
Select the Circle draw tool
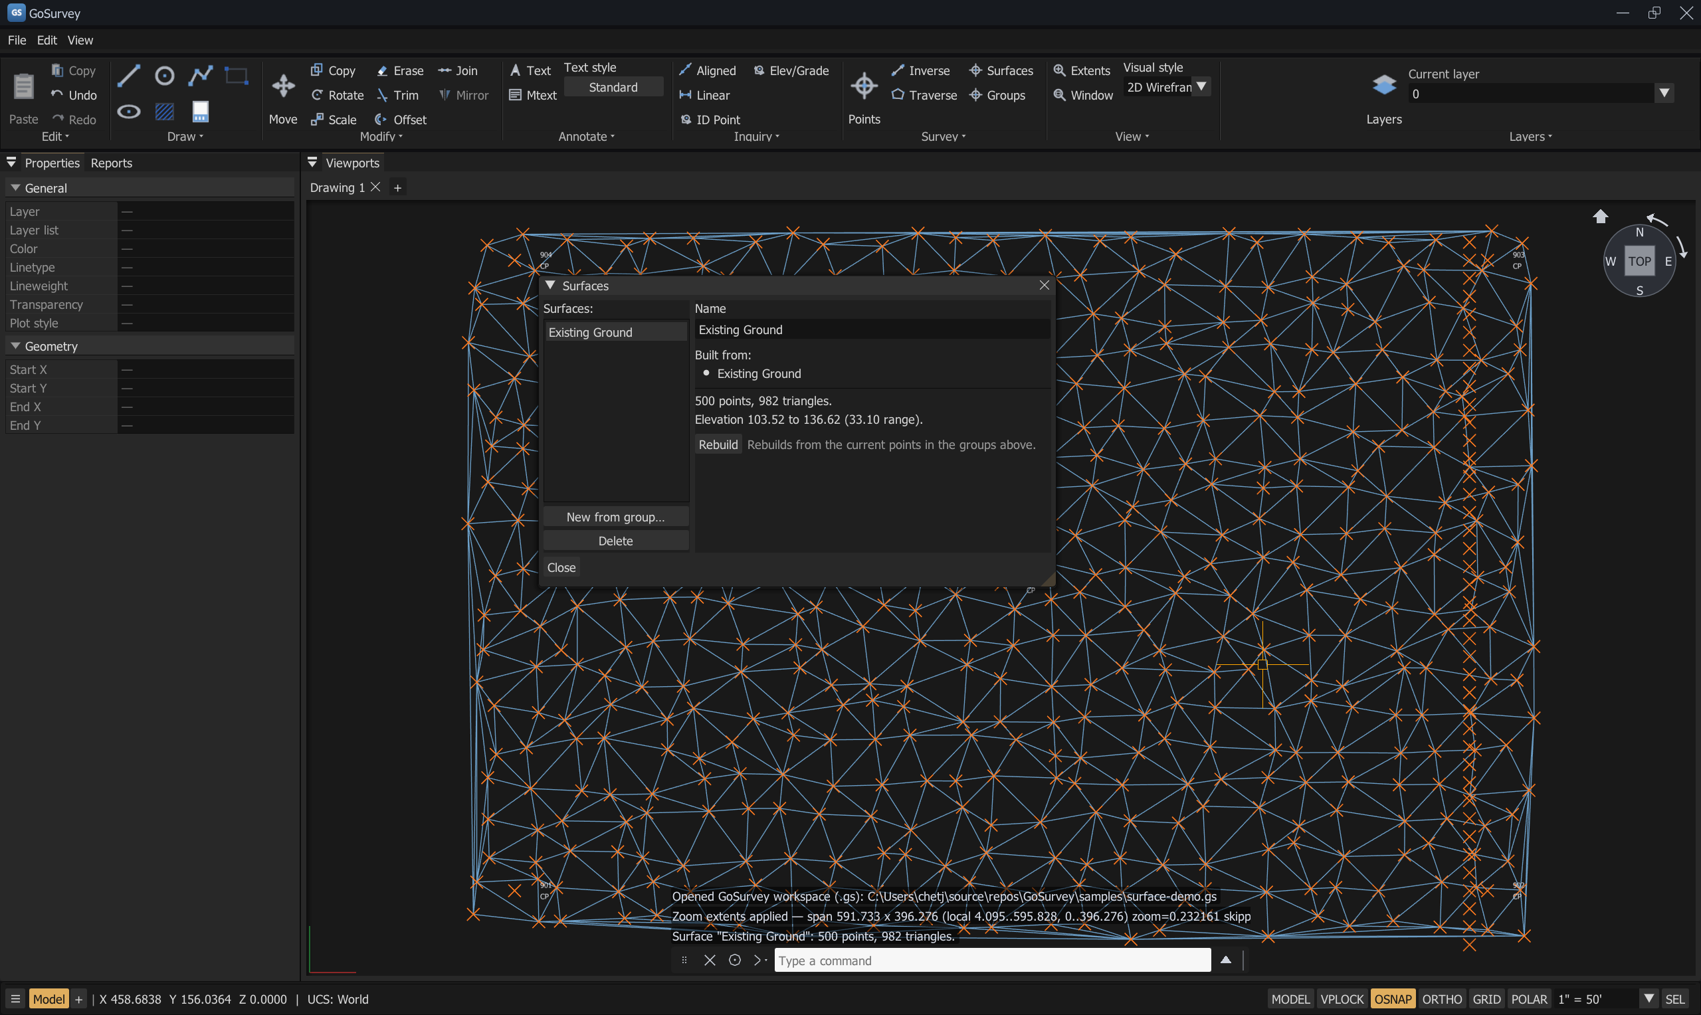click(x=165, y=75)
